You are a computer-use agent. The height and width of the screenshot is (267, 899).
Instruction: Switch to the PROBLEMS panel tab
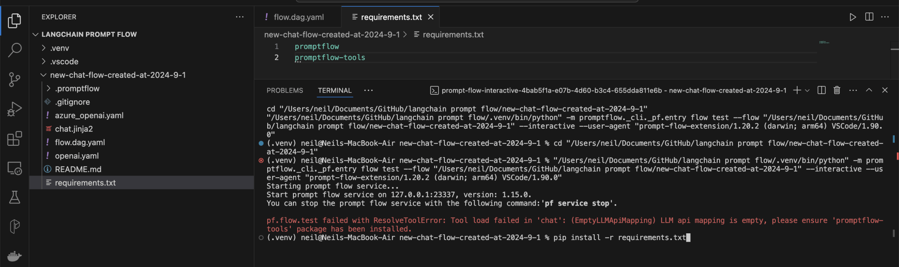(x=285, y=91)
